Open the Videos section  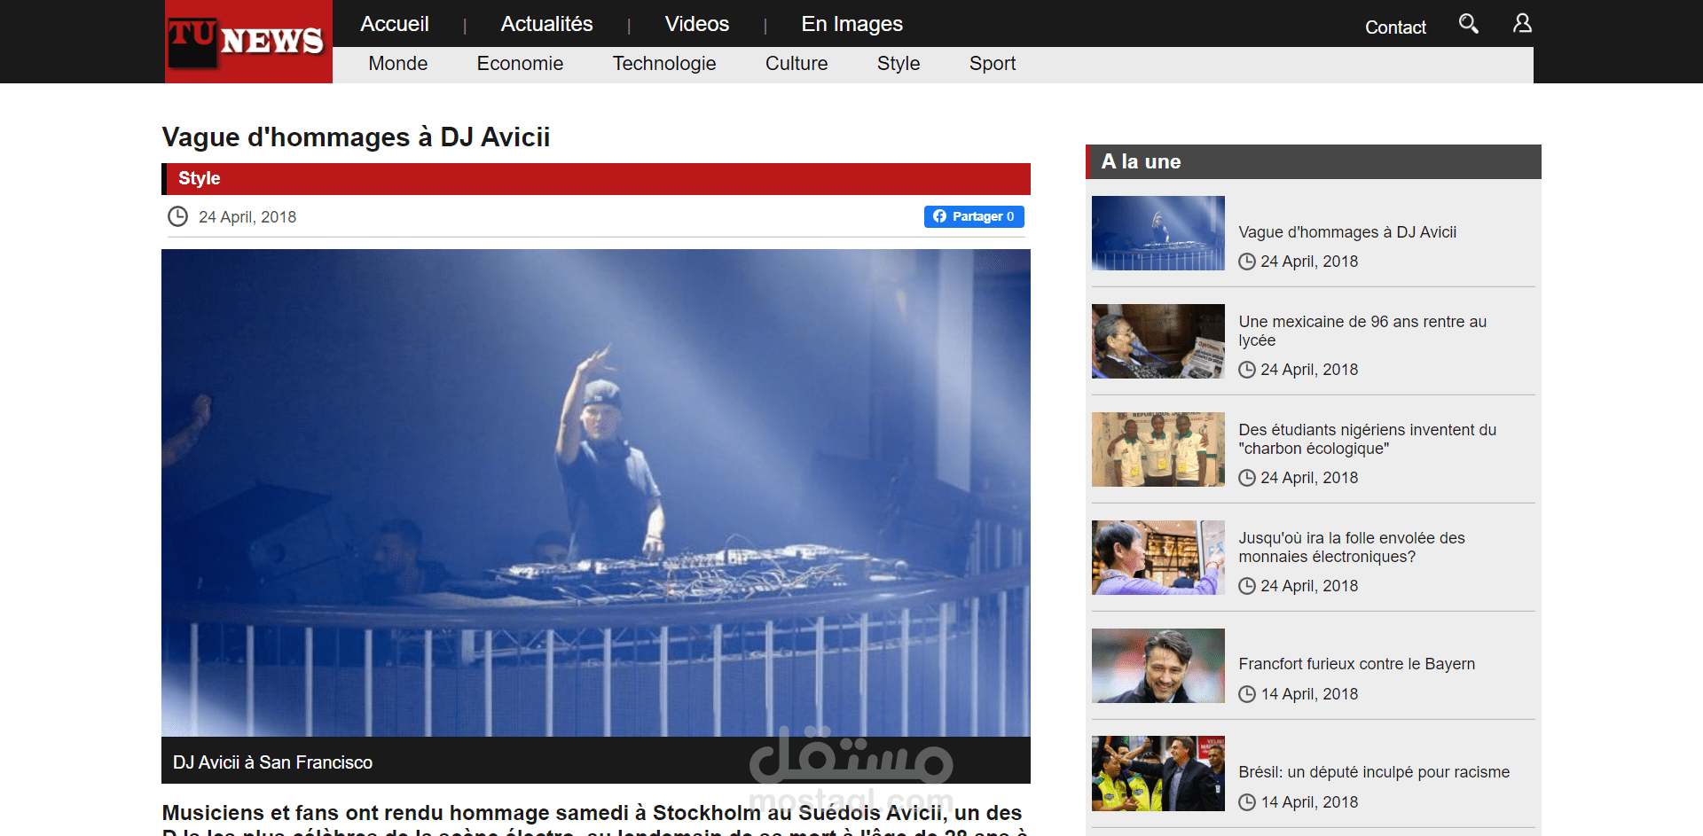tap(697, 24)
